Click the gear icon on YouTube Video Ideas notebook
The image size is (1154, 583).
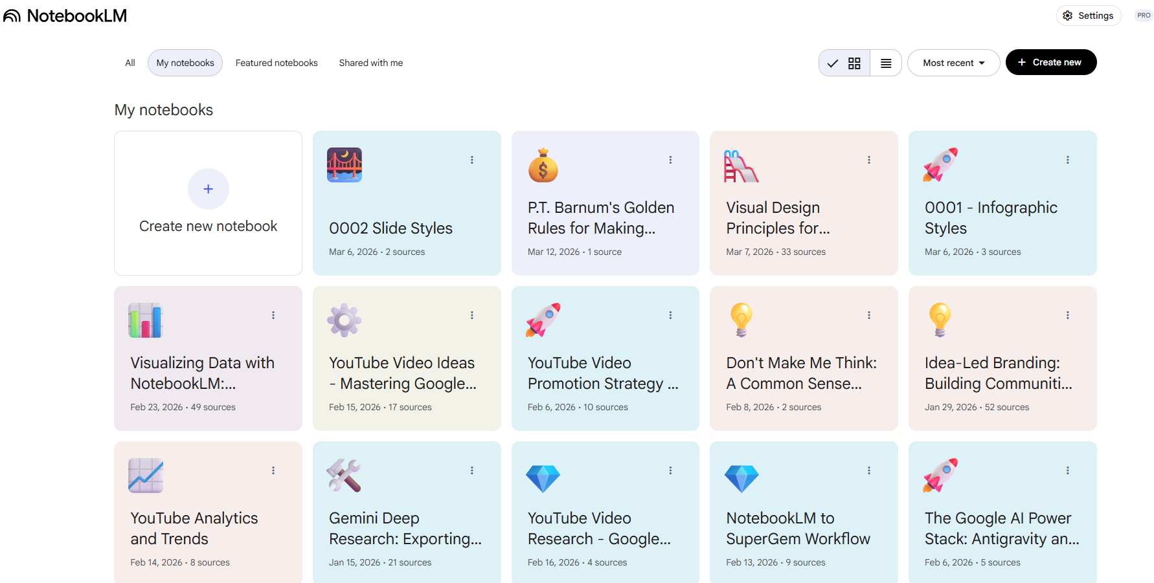(x=344, y=320)
